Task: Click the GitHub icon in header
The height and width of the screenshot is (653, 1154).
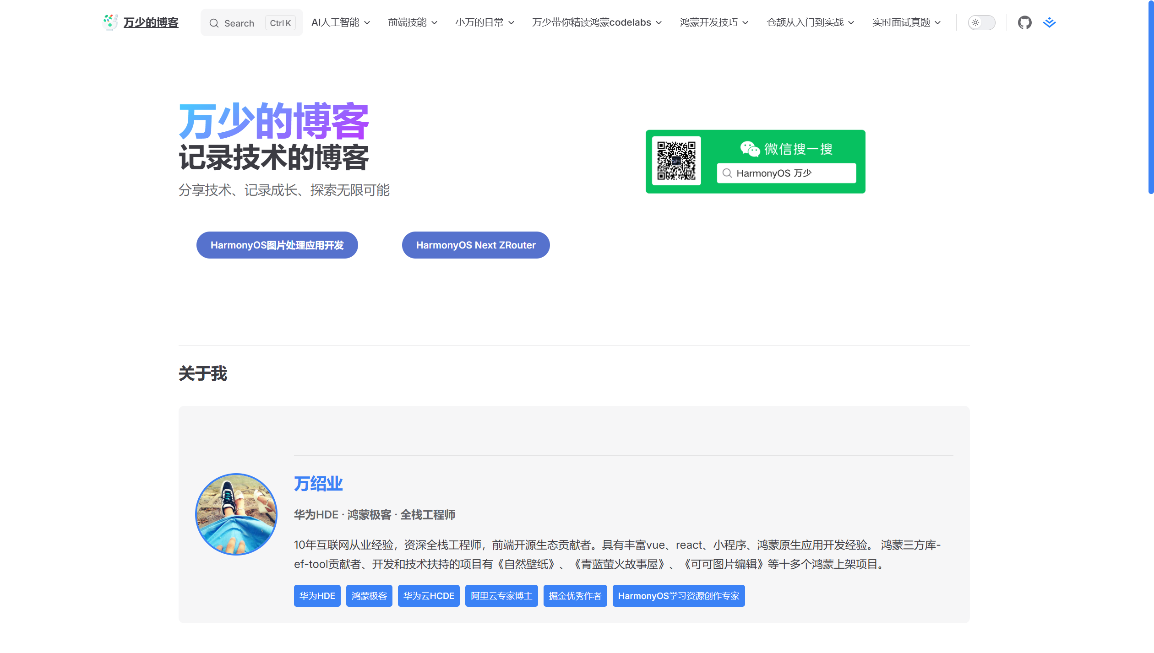Action: pyautogui.click(x=1024, y=22)
